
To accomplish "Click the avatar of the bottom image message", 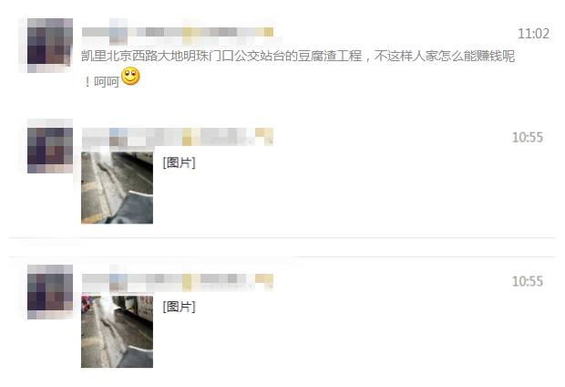I will pyautogui.click(x=50, y=292).
